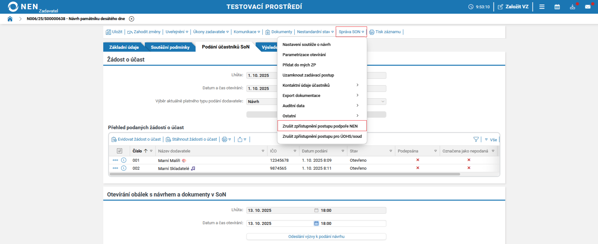This screenshot has width=598, height=244.
Task: Expand Export dokumentace submenu
Action: click(322, 96)
